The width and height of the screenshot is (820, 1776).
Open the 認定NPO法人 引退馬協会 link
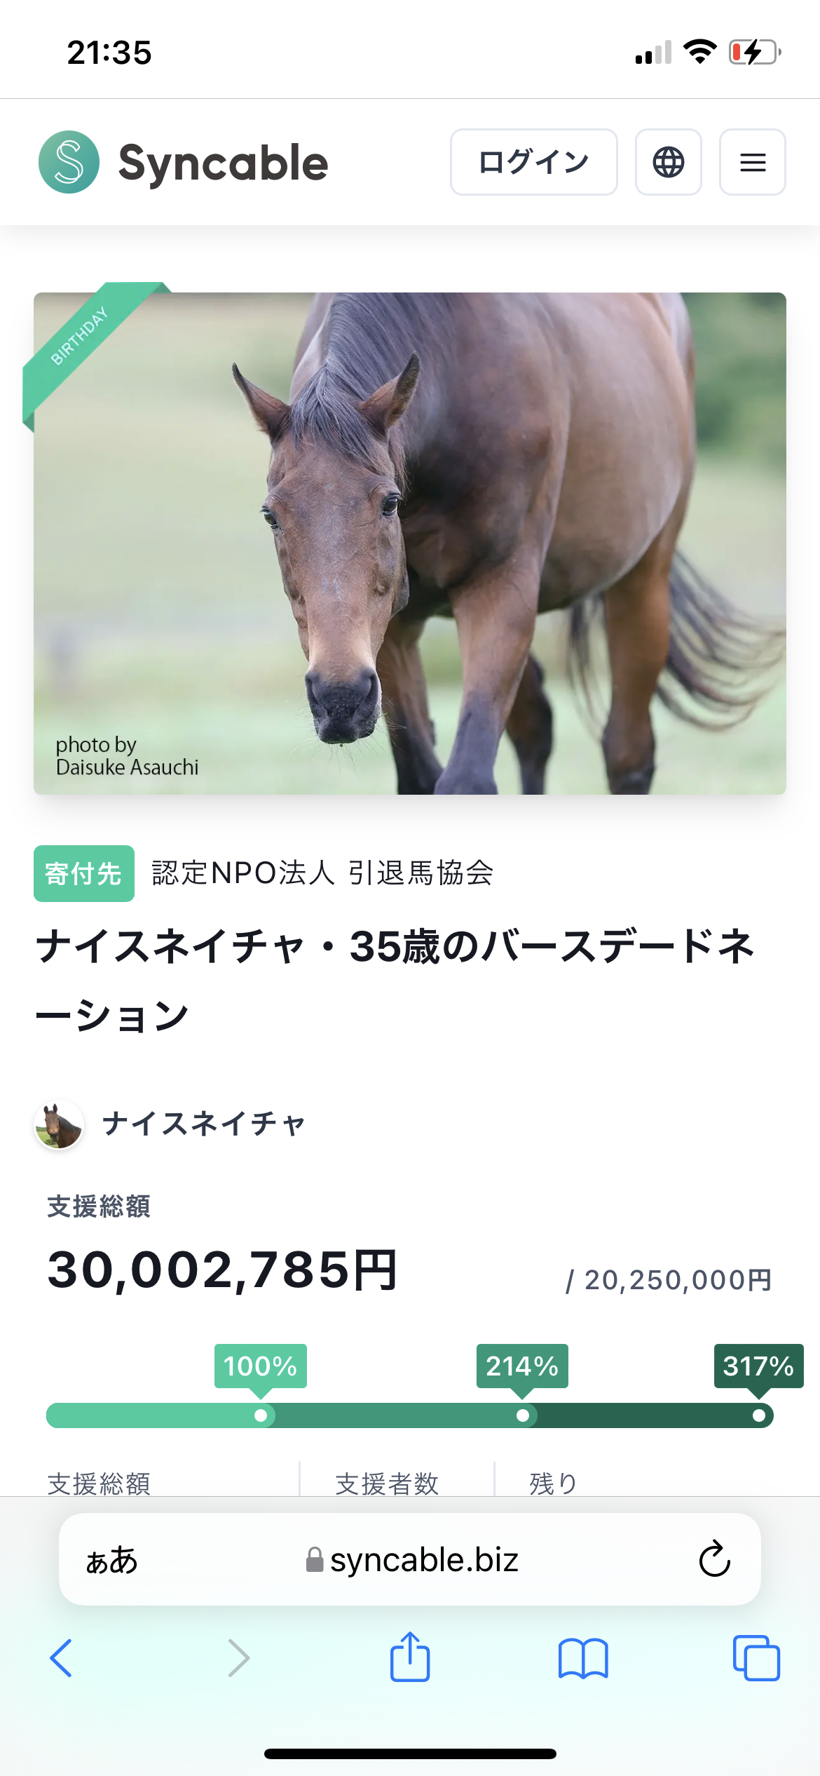[322, 873]
